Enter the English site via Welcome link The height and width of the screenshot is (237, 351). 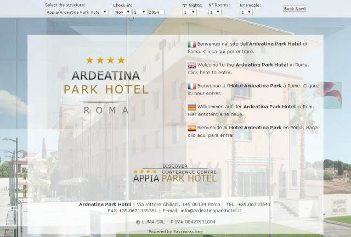[248, 68]
